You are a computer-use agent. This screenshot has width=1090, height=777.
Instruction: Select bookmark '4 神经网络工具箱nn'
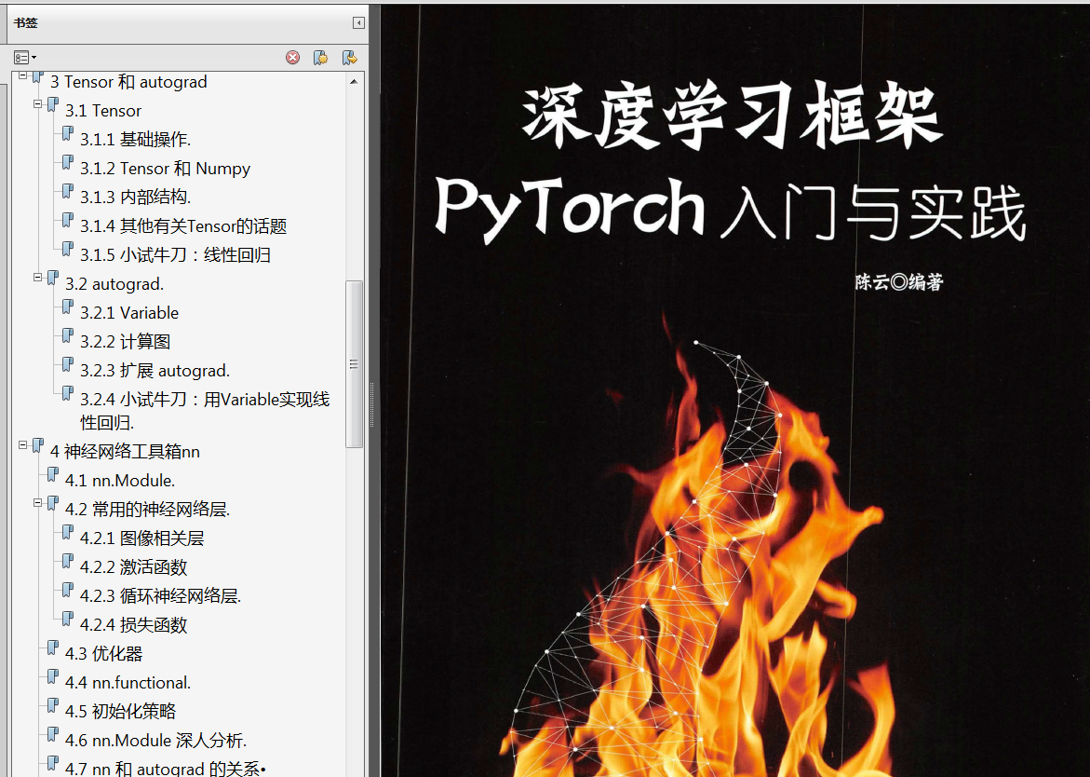pos(125,452)
